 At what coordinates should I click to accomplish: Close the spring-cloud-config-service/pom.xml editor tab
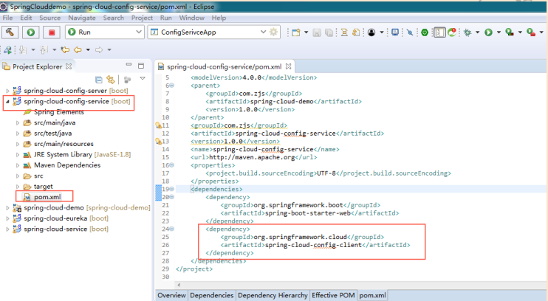[x=288, y=66]
